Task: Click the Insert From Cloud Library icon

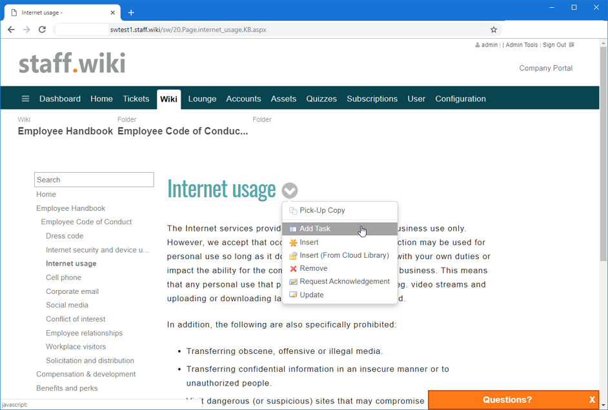Action: [293, 255]
